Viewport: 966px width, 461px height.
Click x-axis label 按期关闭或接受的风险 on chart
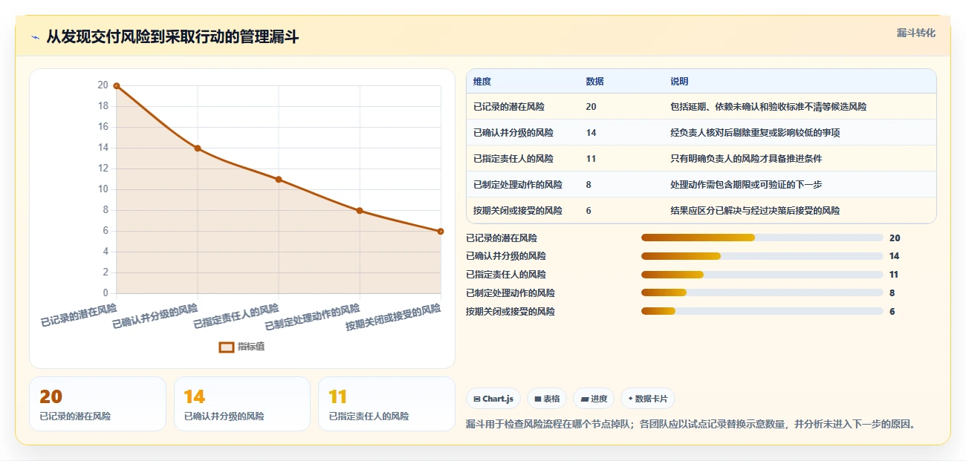pyautogui.click(x=394, y=318)
